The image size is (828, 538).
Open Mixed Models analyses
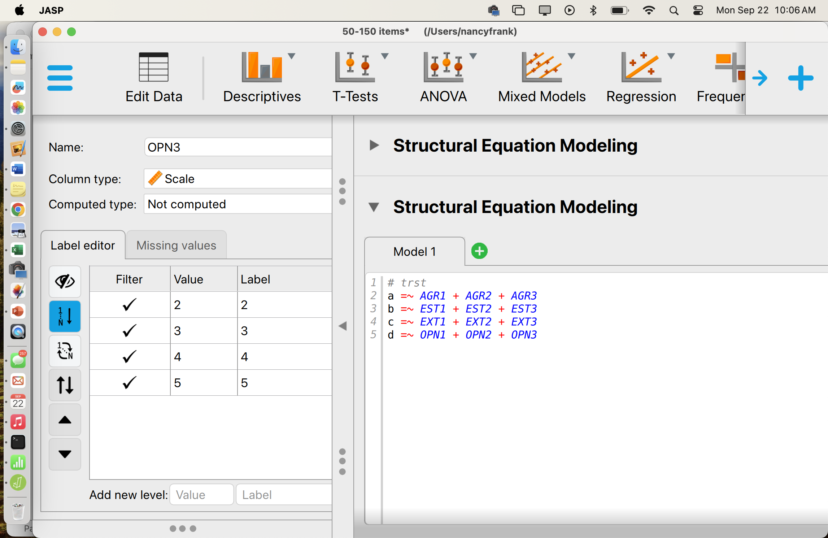pyautogui.click(x=542, y=68)
